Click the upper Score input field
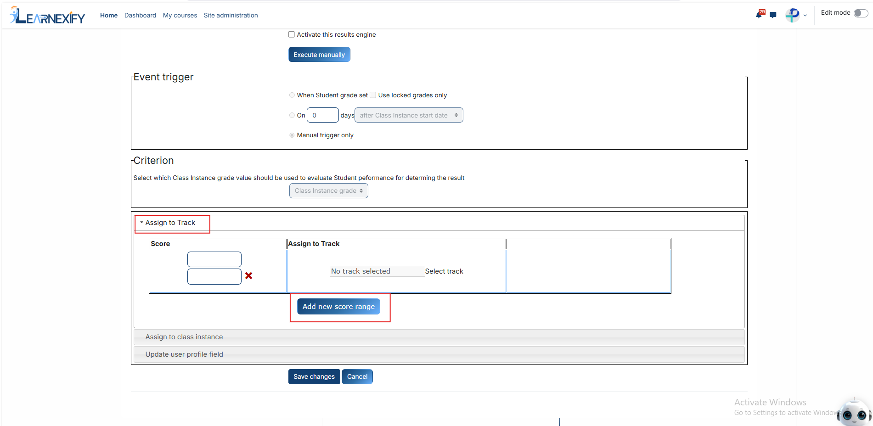 click(214, 259)
